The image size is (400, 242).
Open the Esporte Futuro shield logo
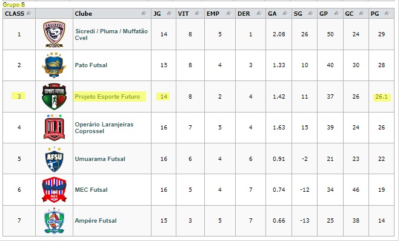[54, 96]
